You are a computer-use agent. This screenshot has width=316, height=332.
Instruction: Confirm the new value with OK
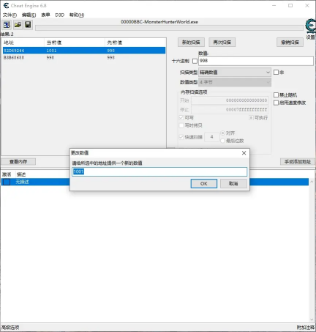point(204,183)
